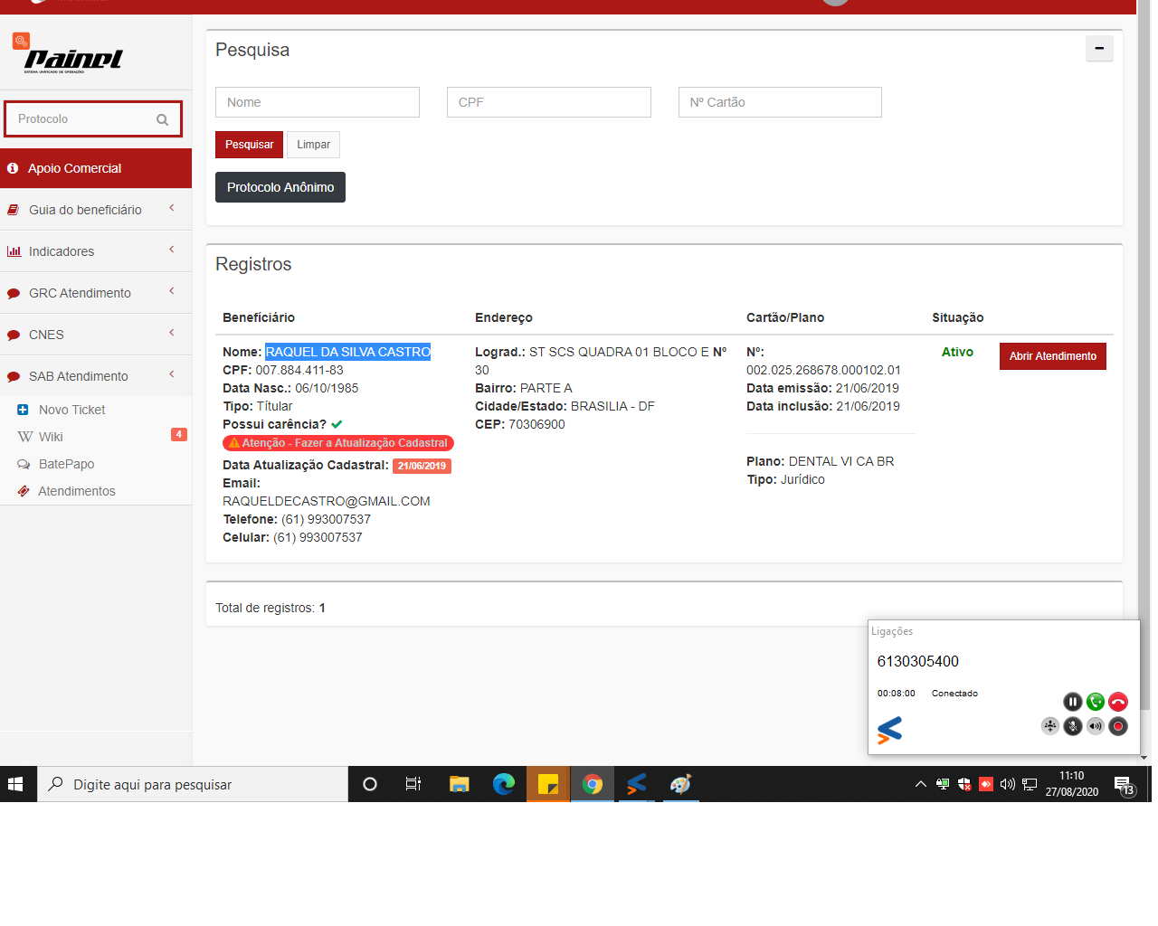Viewport: 1158px width, 926px height.
Task: Open Sticky Notes from the taskbar
Action: pyautogui.click(x=548, y=784)
